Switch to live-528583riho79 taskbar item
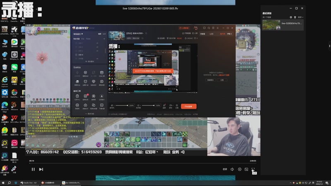 tap(71, 183)
